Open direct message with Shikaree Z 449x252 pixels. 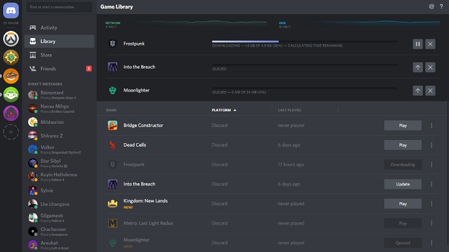pos(59,136)
